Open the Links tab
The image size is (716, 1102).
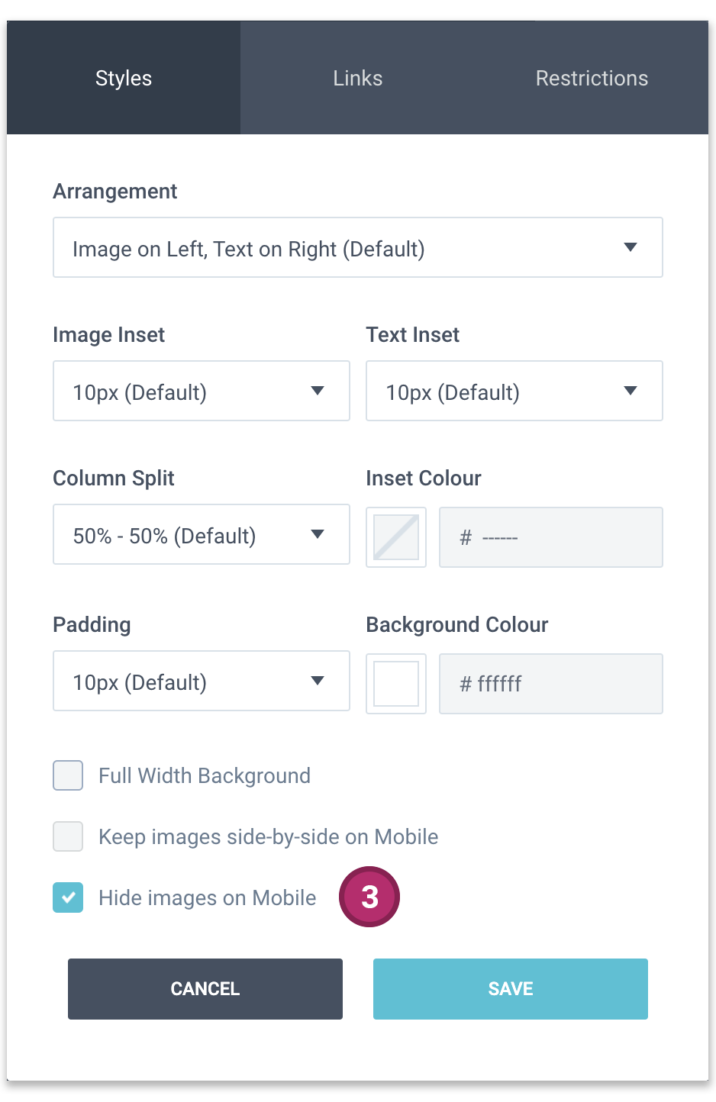[357, 78]
